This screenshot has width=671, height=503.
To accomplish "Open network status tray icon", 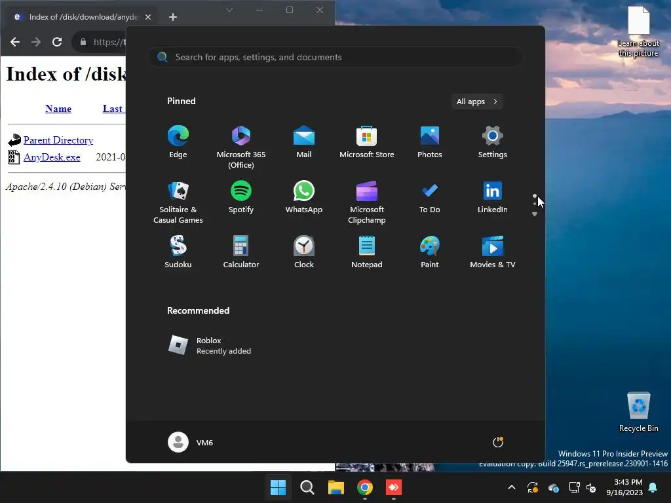I will click(574, 487).
